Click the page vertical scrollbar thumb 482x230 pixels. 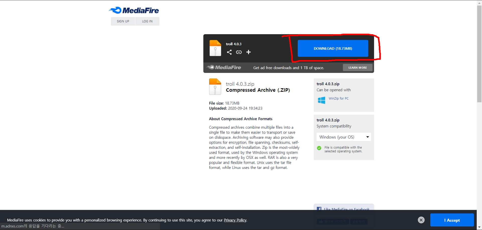click(x=479, y=54)
